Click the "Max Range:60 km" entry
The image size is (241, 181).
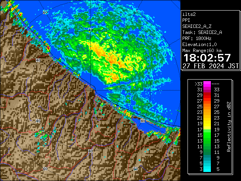(x=202, y=51)
